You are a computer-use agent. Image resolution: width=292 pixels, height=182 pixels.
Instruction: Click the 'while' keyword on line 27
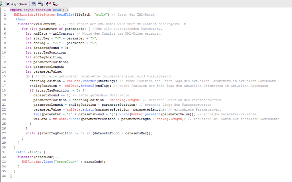pyautogui.click(x=31, y=133)
